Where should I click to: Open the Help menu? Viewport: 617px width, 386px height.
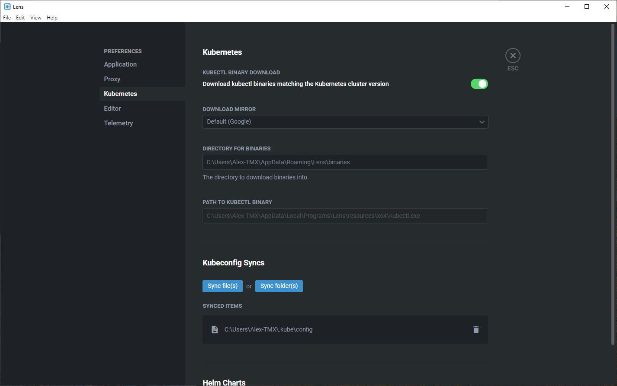[x=52, y=18]
